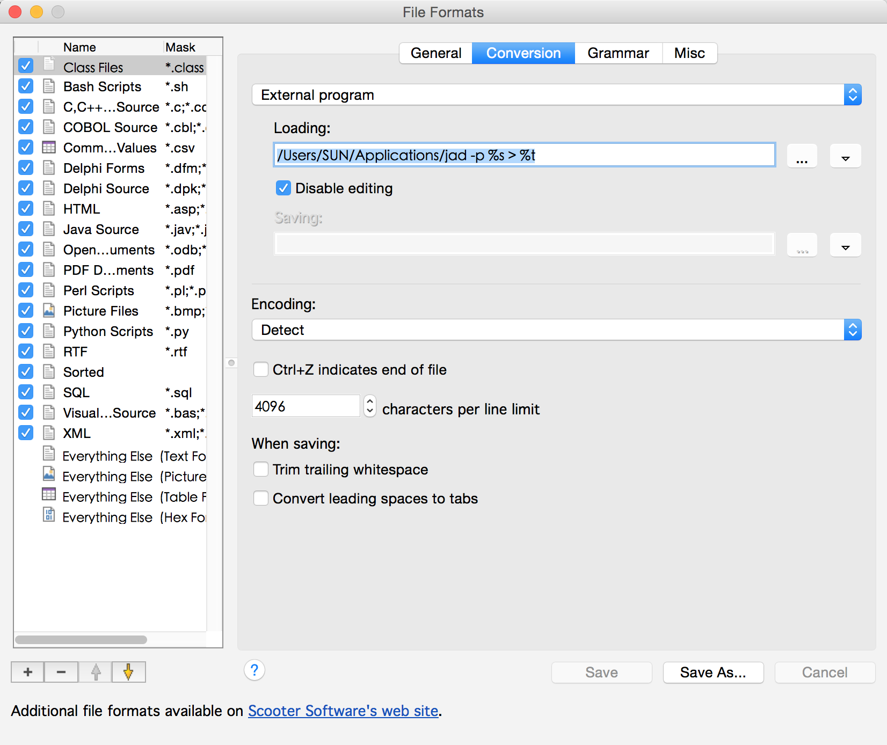
Task: Expand the Encoding Detect dropdown
Action: pyautogui.click(x=556, y=330)
